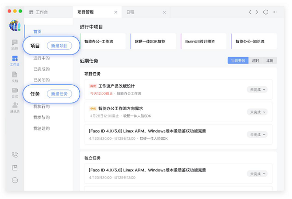Click the back arrow in top bar
The width and height of the screenshot is (292, 199).
tap(250, 12)
